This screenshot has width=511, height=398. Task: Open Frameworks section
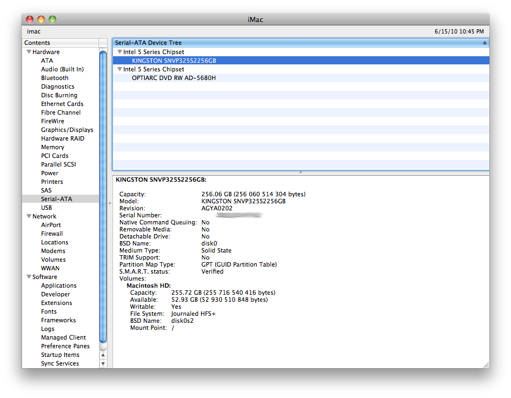point(58,320)
